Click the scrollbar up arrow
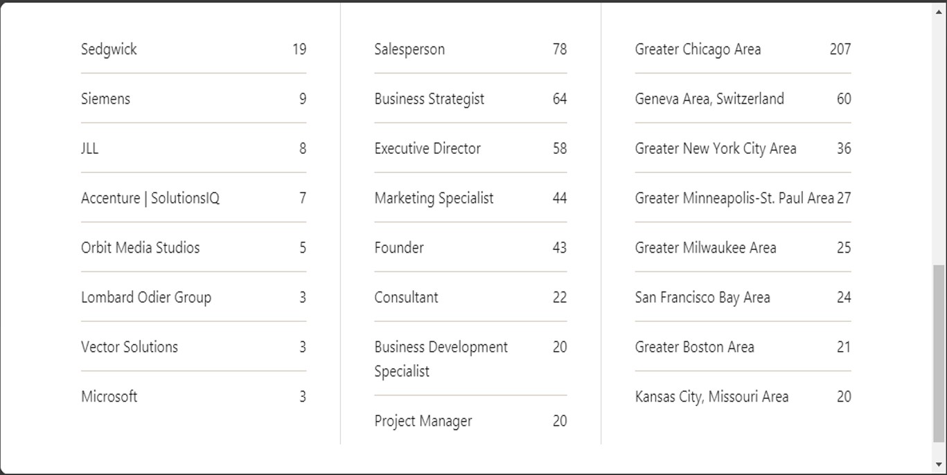Screen dimensions: 947x475 click(939, 10)
